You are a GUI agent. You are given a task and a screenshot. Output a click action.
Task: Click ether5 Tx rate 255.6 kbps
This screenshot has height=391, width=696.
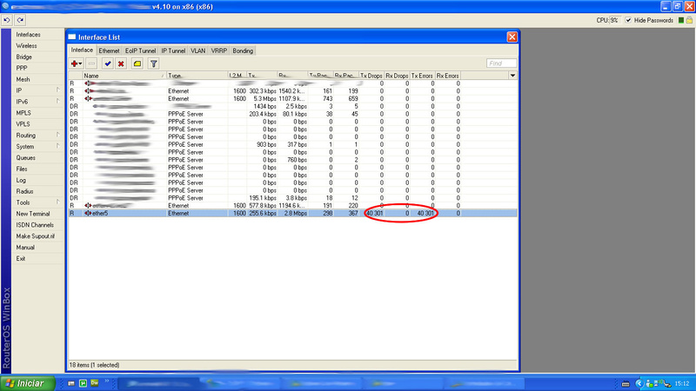click(263, 213)
